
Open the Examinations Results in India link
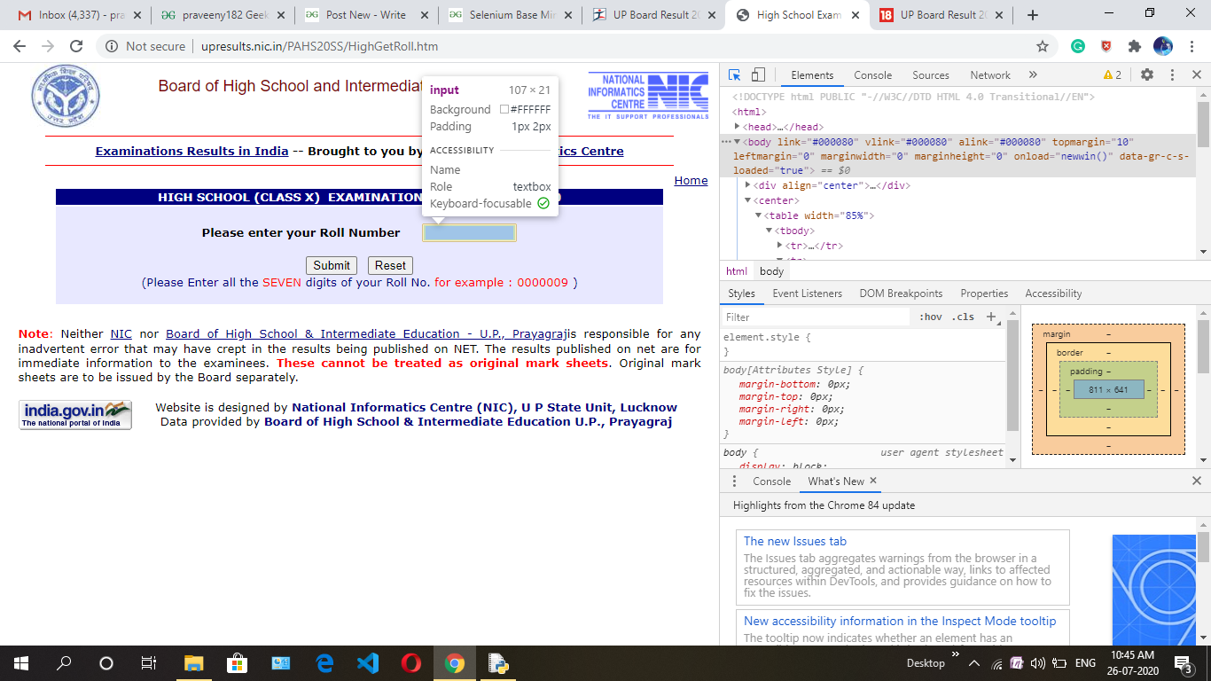[x=191, y=152]
